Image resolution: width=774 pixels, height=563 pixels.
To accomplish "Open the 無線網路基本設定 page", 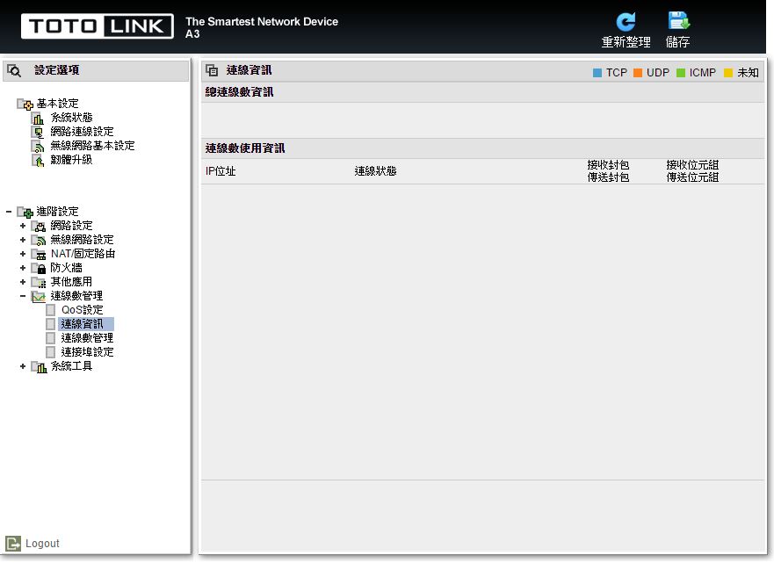I will (x=92, y=146).
